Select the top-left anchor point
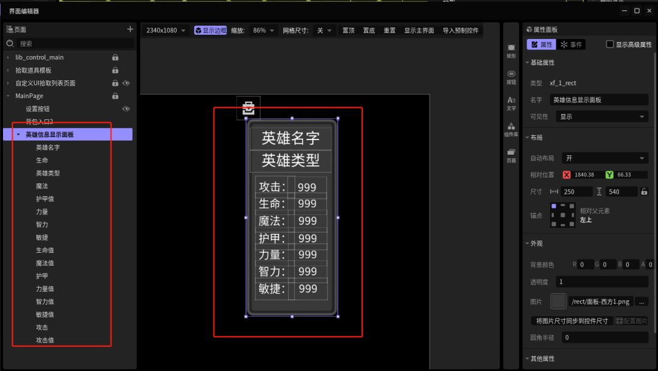 click(x=553, y=206)
